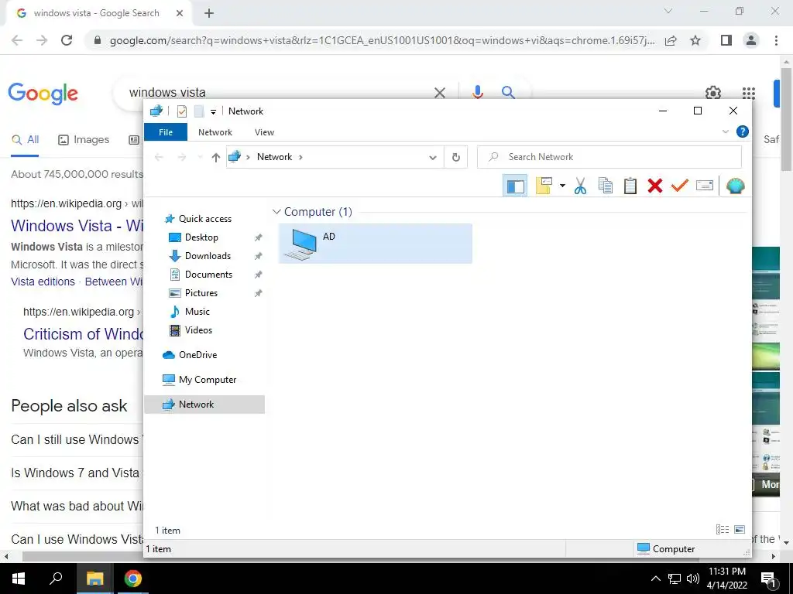Viewport: 793px width, 594px height.
Task: Open the Windows Start menu
Action: pyautogui.click(x=19, y=579)
